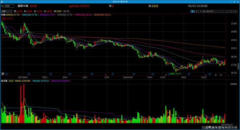Click the 均線 moving average label
The height and width of the screenshot is (130, 240).
point(3,15)
